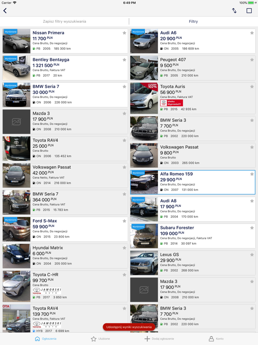
Task: Star the BMW Seria 7 364 000 PLN listing
Action: [125, 194]
